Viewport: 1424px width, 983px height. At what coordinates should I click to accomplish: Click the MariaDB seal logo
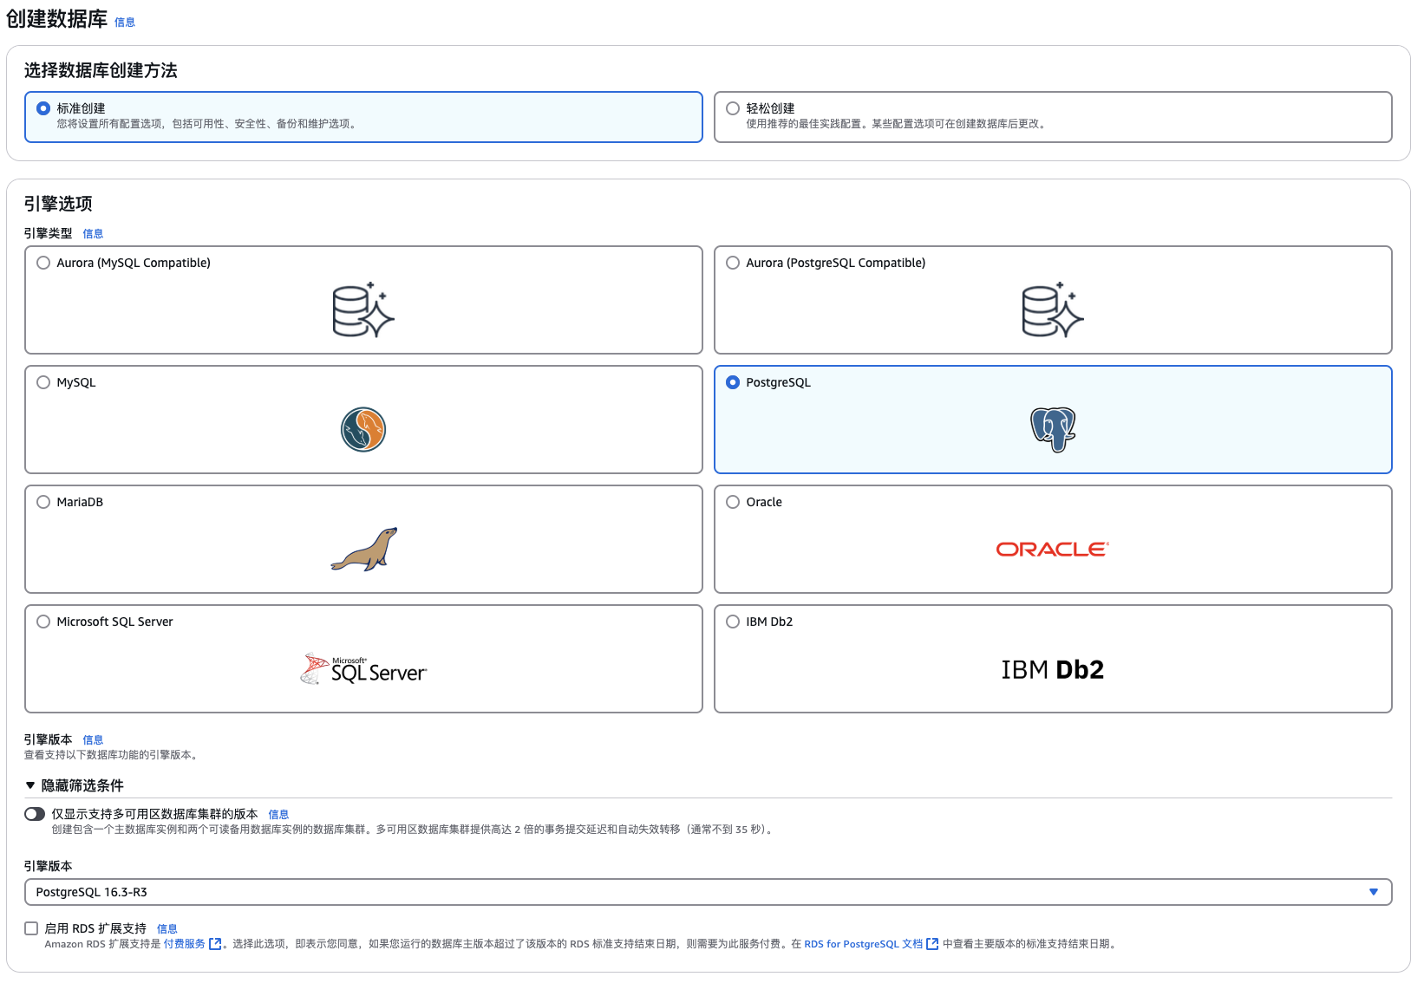[364, 550]
